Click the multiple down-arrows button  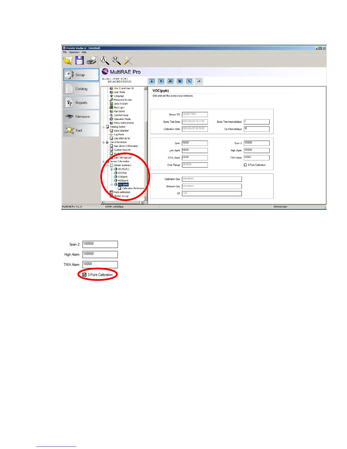[x=171, y=81]
